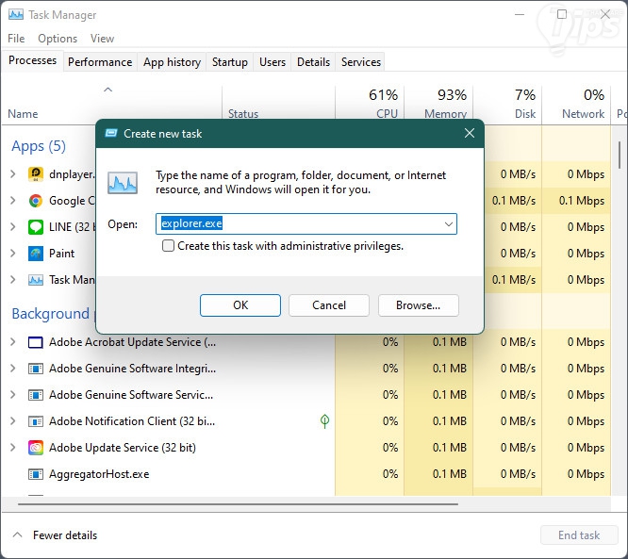The width and height of the screenshot is (628, 559).
Task: Expand the LINE process group
Action: point(13,227)
